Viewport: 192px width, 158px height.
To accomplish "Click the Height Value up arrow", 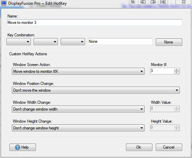I will (176, 126).
